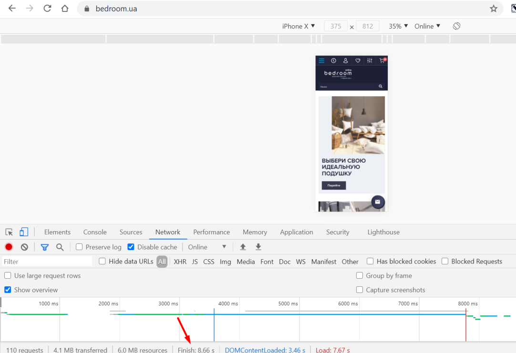The width and height of the screenshot is (516, 353).
Task: Open the 35% zoom dropdown
Action: point(398,26)
